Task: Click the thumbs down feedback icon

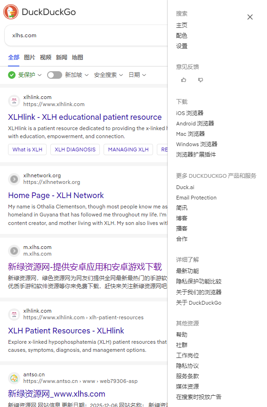Action: (201, 80)
